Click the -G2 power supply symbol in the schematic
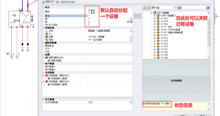220x116 pixels. 20,19
